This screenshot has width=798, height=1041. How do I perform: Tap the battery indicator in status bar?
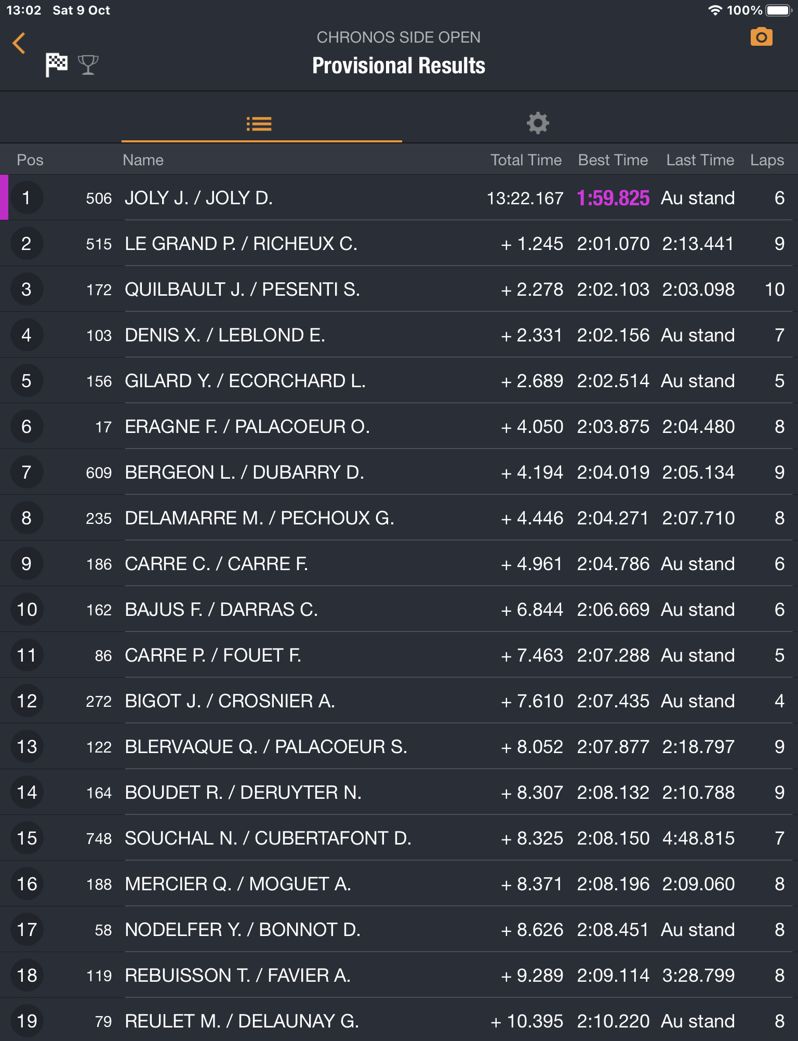click(778, 10)
